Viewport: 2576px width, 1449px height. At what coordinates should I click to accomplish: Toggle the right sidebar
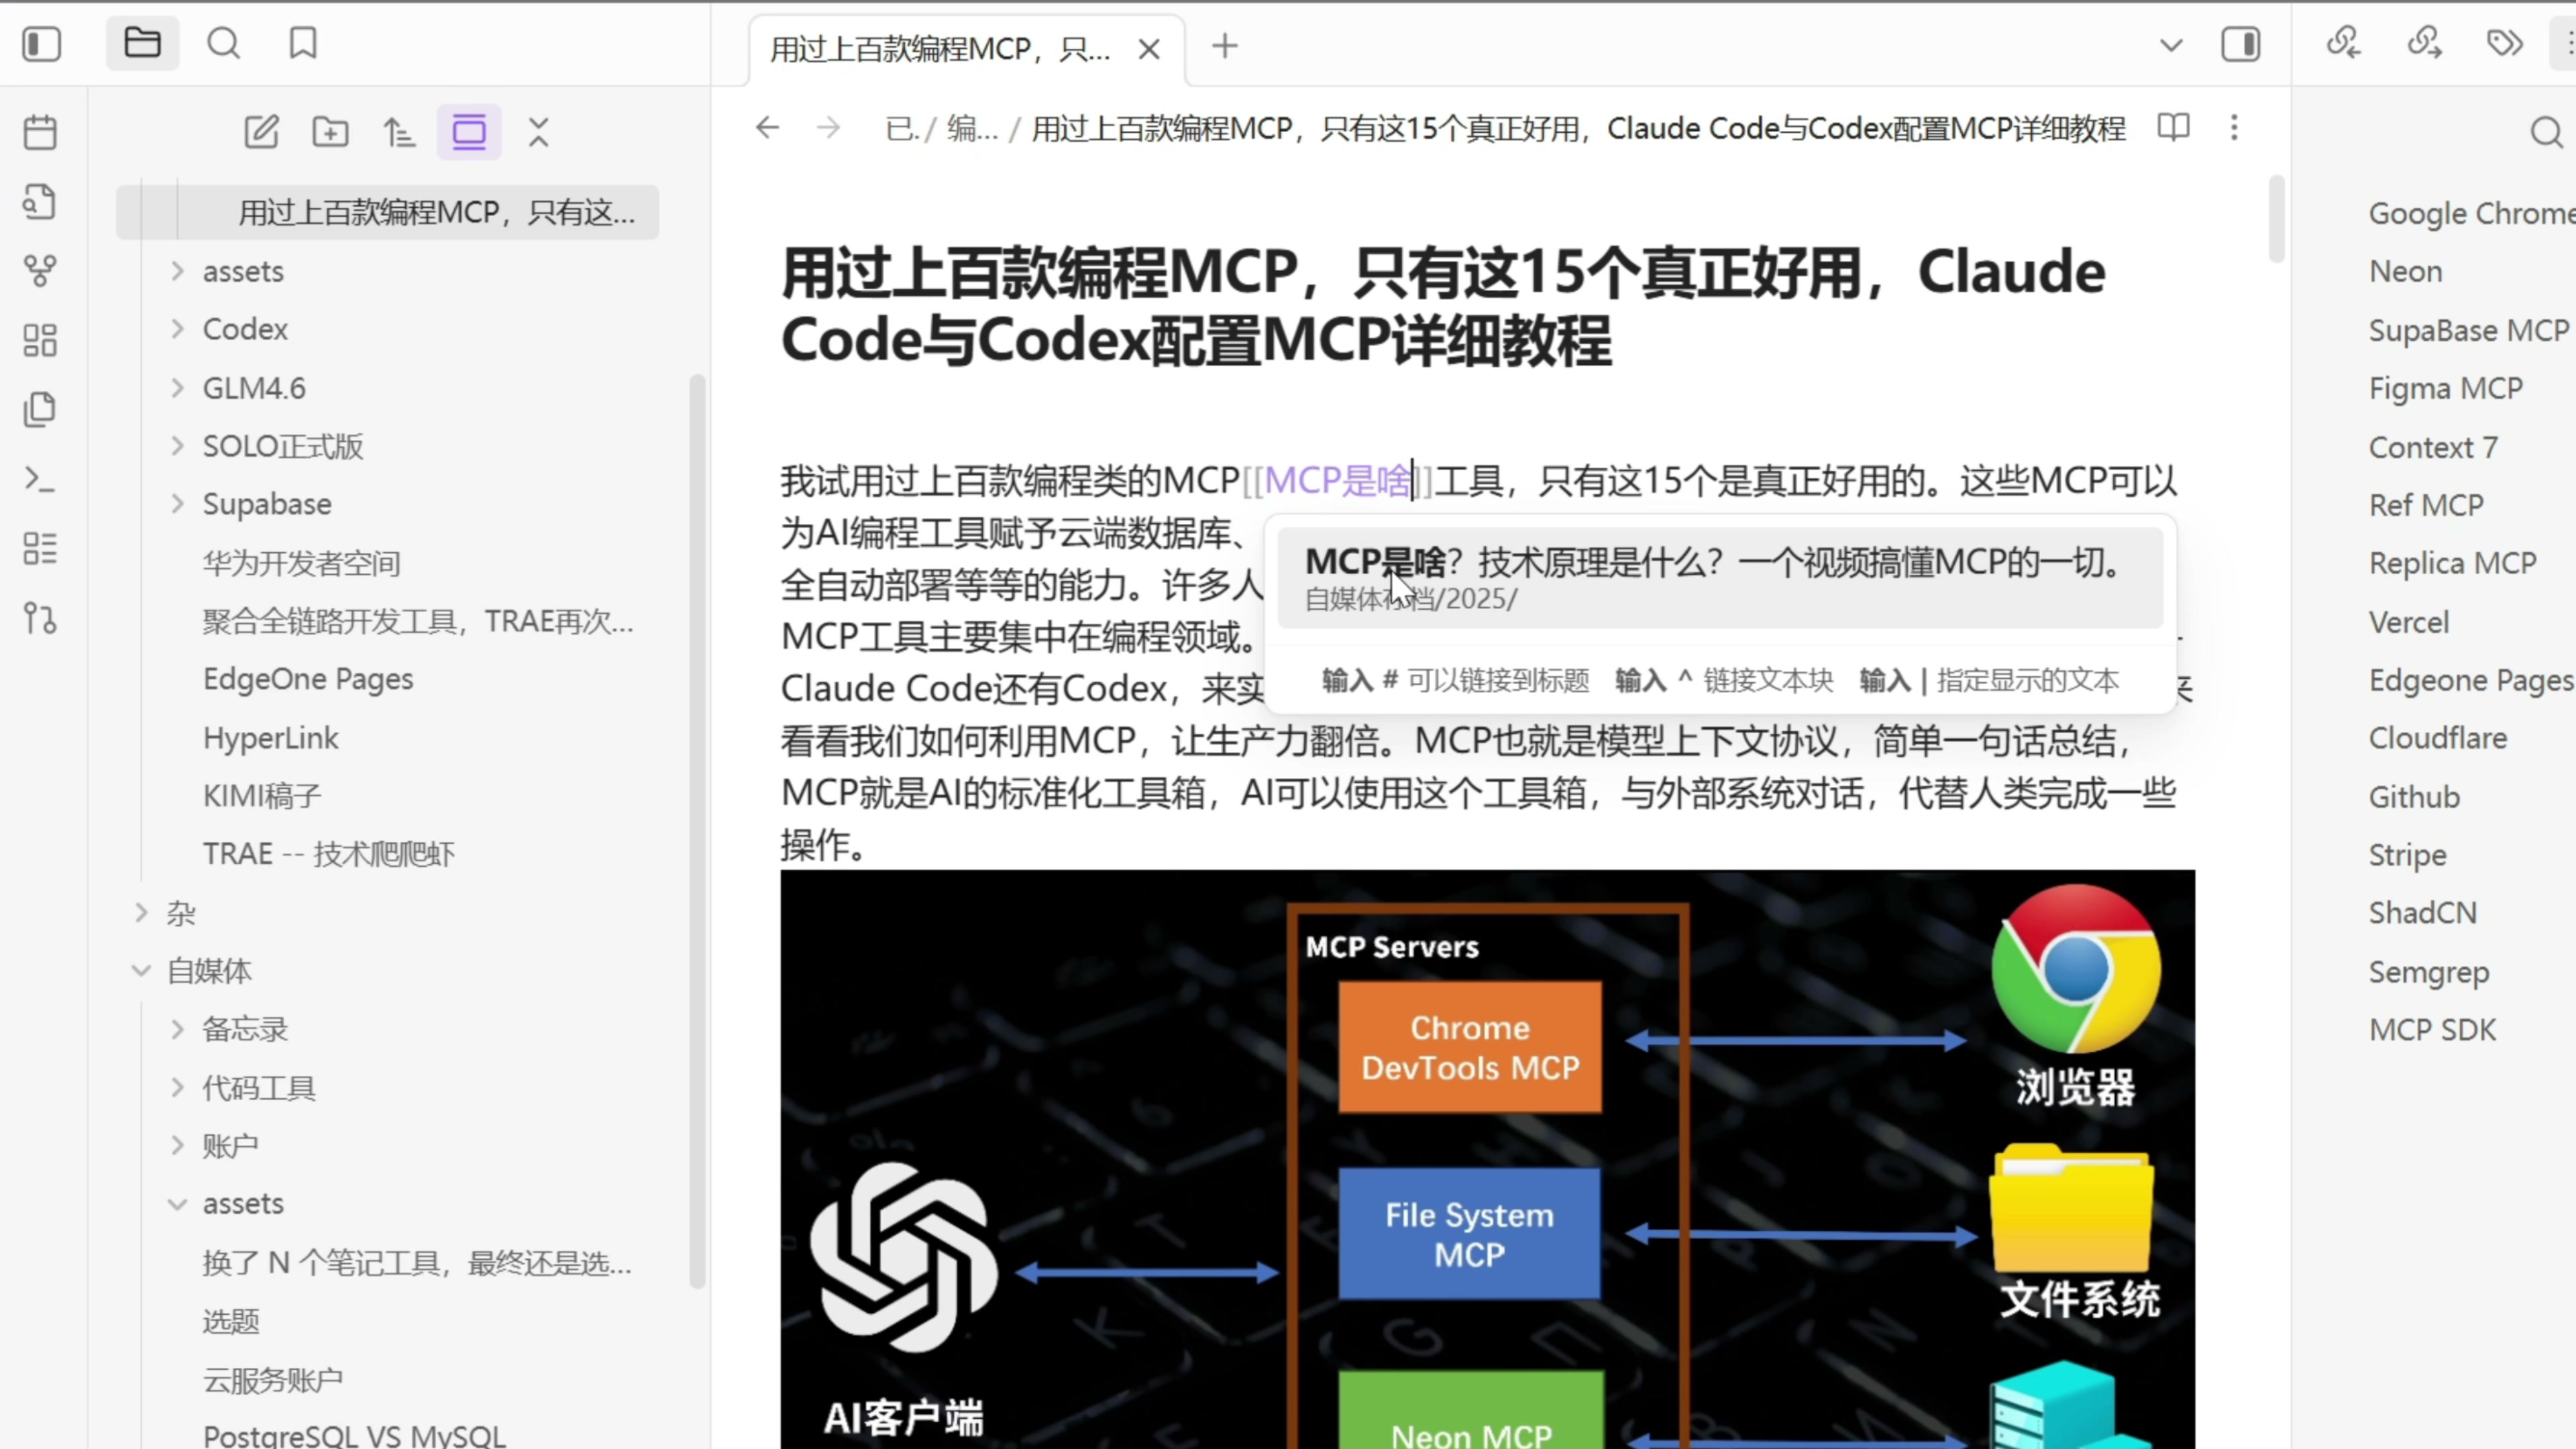(x=2240, y=44)
